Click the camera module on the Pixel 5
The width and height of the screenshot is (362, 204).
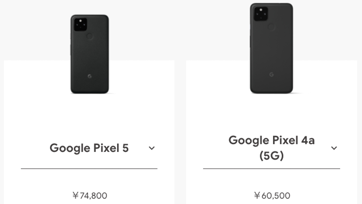pyautogui.click(x=80, y=24)
